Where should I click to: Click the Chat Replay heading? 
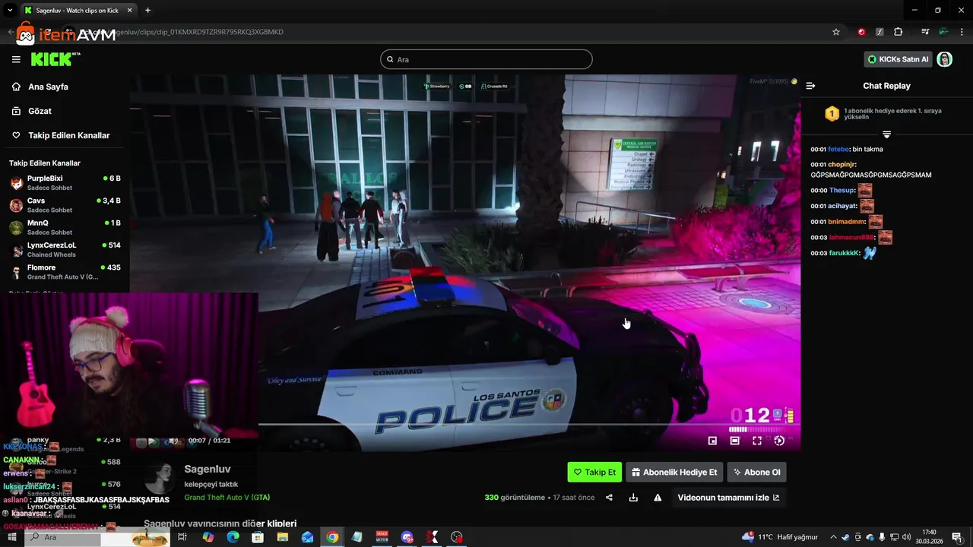pyautogui.click(x=886, y=86)
